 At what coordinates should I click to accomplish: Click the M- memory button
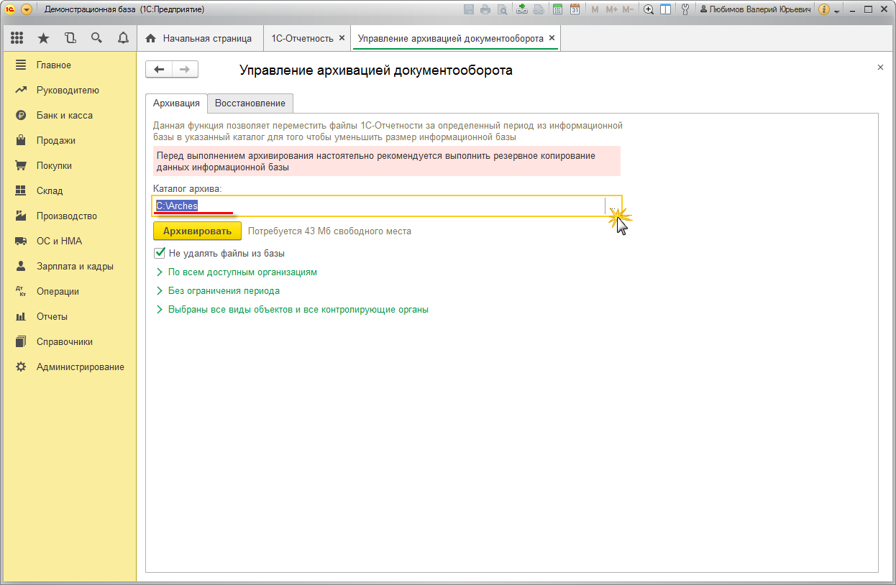pos(628,9)
